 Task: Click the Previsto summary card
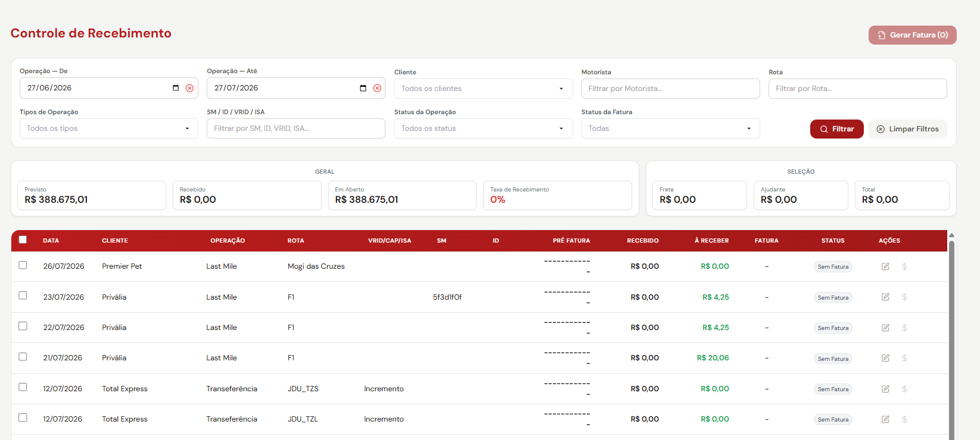(x=92, y=196)
